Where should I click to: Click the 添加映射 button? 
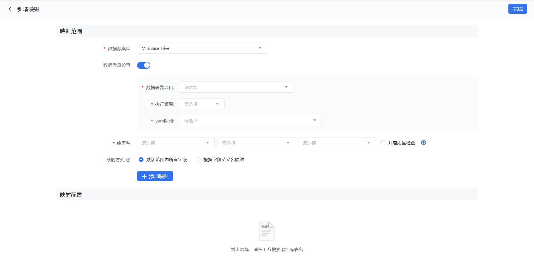pos(155,176)
